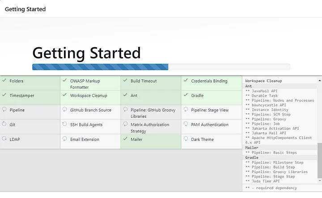This screenshot has width=322, height=198.
Task: Click the Mailer heading in the install log
Action: (x=251, y=148)
